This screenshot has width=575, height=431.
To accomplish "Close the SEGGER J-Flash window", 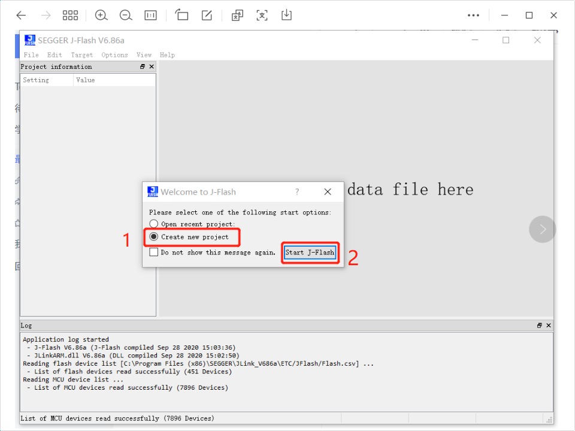I will pyautogui.click(x=537, y=40).
